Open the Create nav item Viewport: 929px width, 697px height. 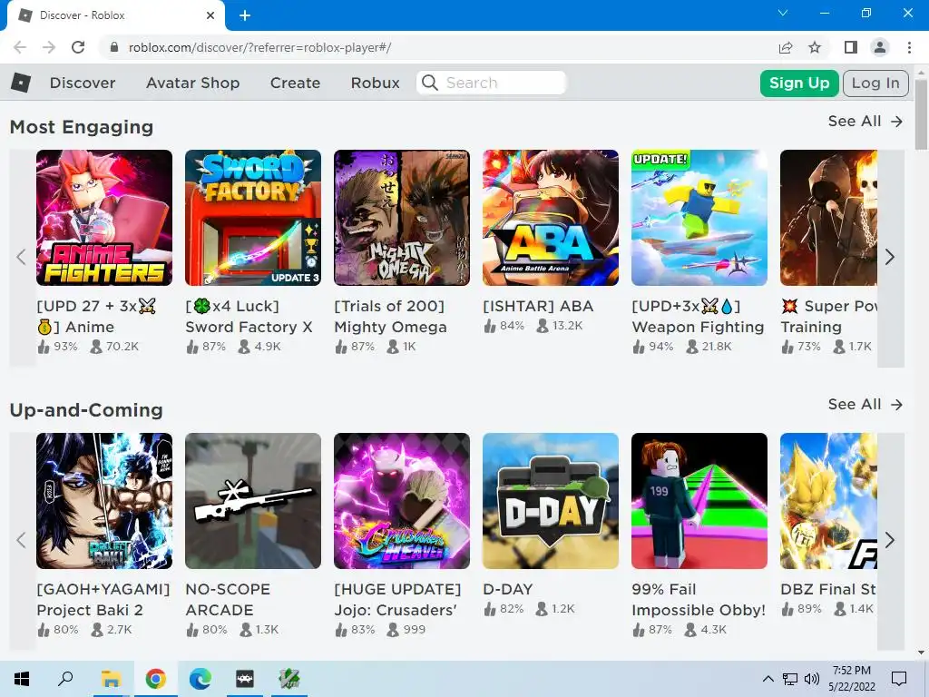coord(295,83)
